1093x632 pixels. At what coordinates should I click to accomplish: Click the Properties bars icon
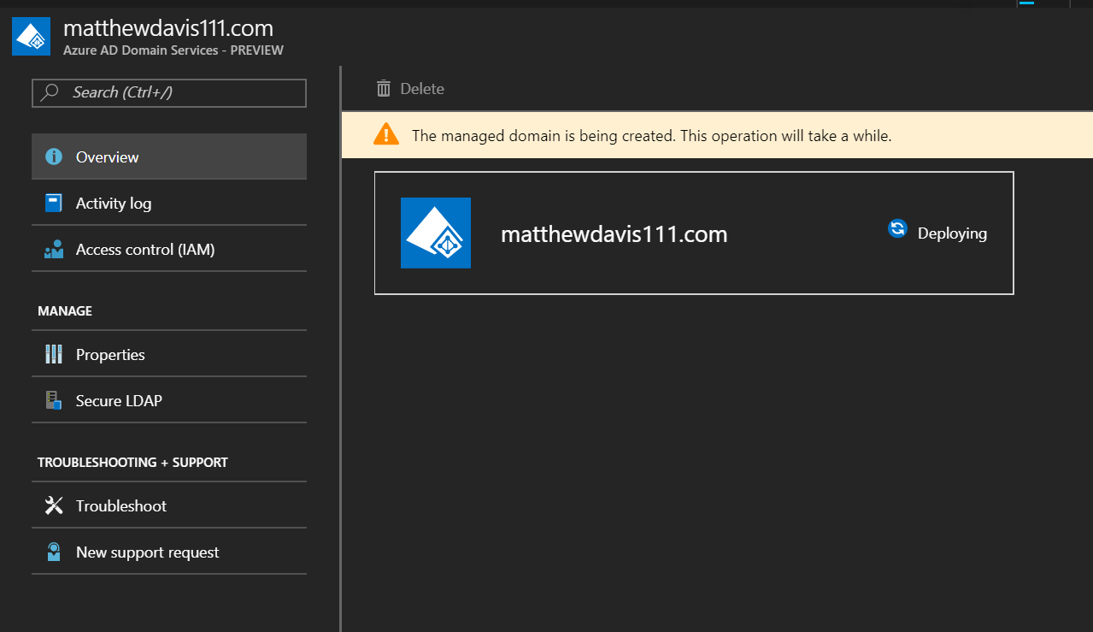[x=54, y=354]
